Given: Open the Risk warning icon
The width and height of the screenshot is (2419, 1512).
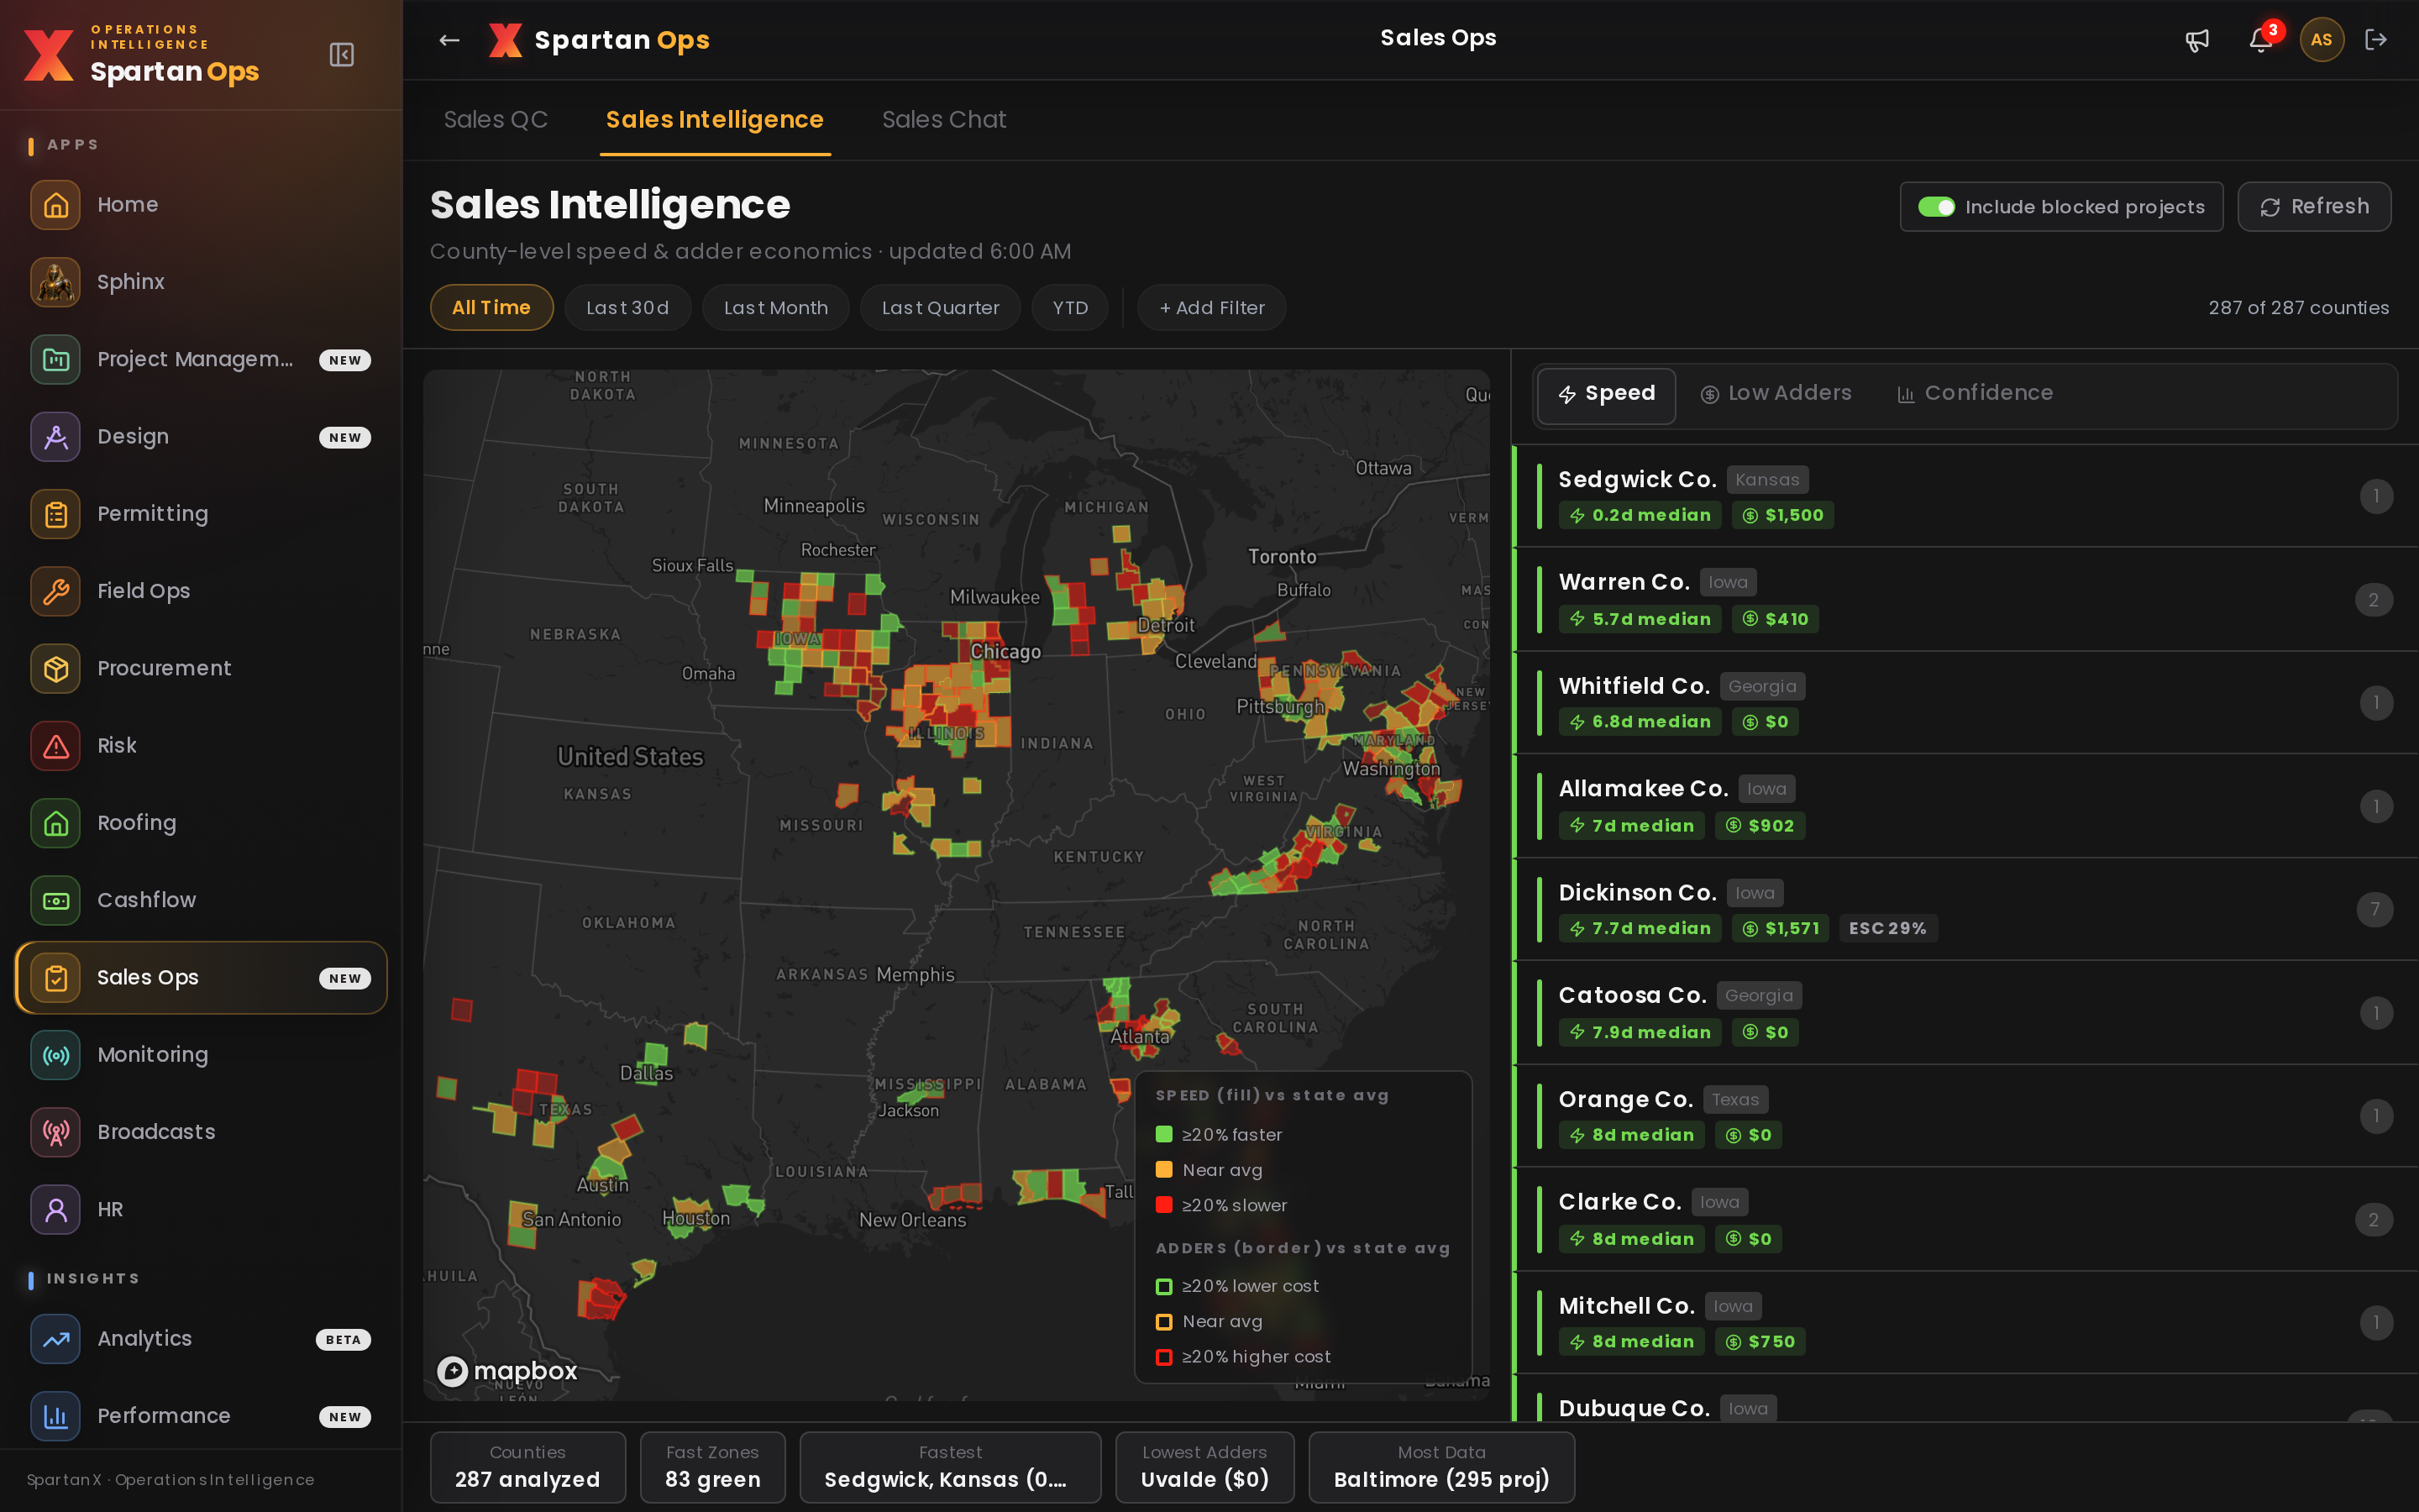Looking at the screenshot, I should coord(55,746).
